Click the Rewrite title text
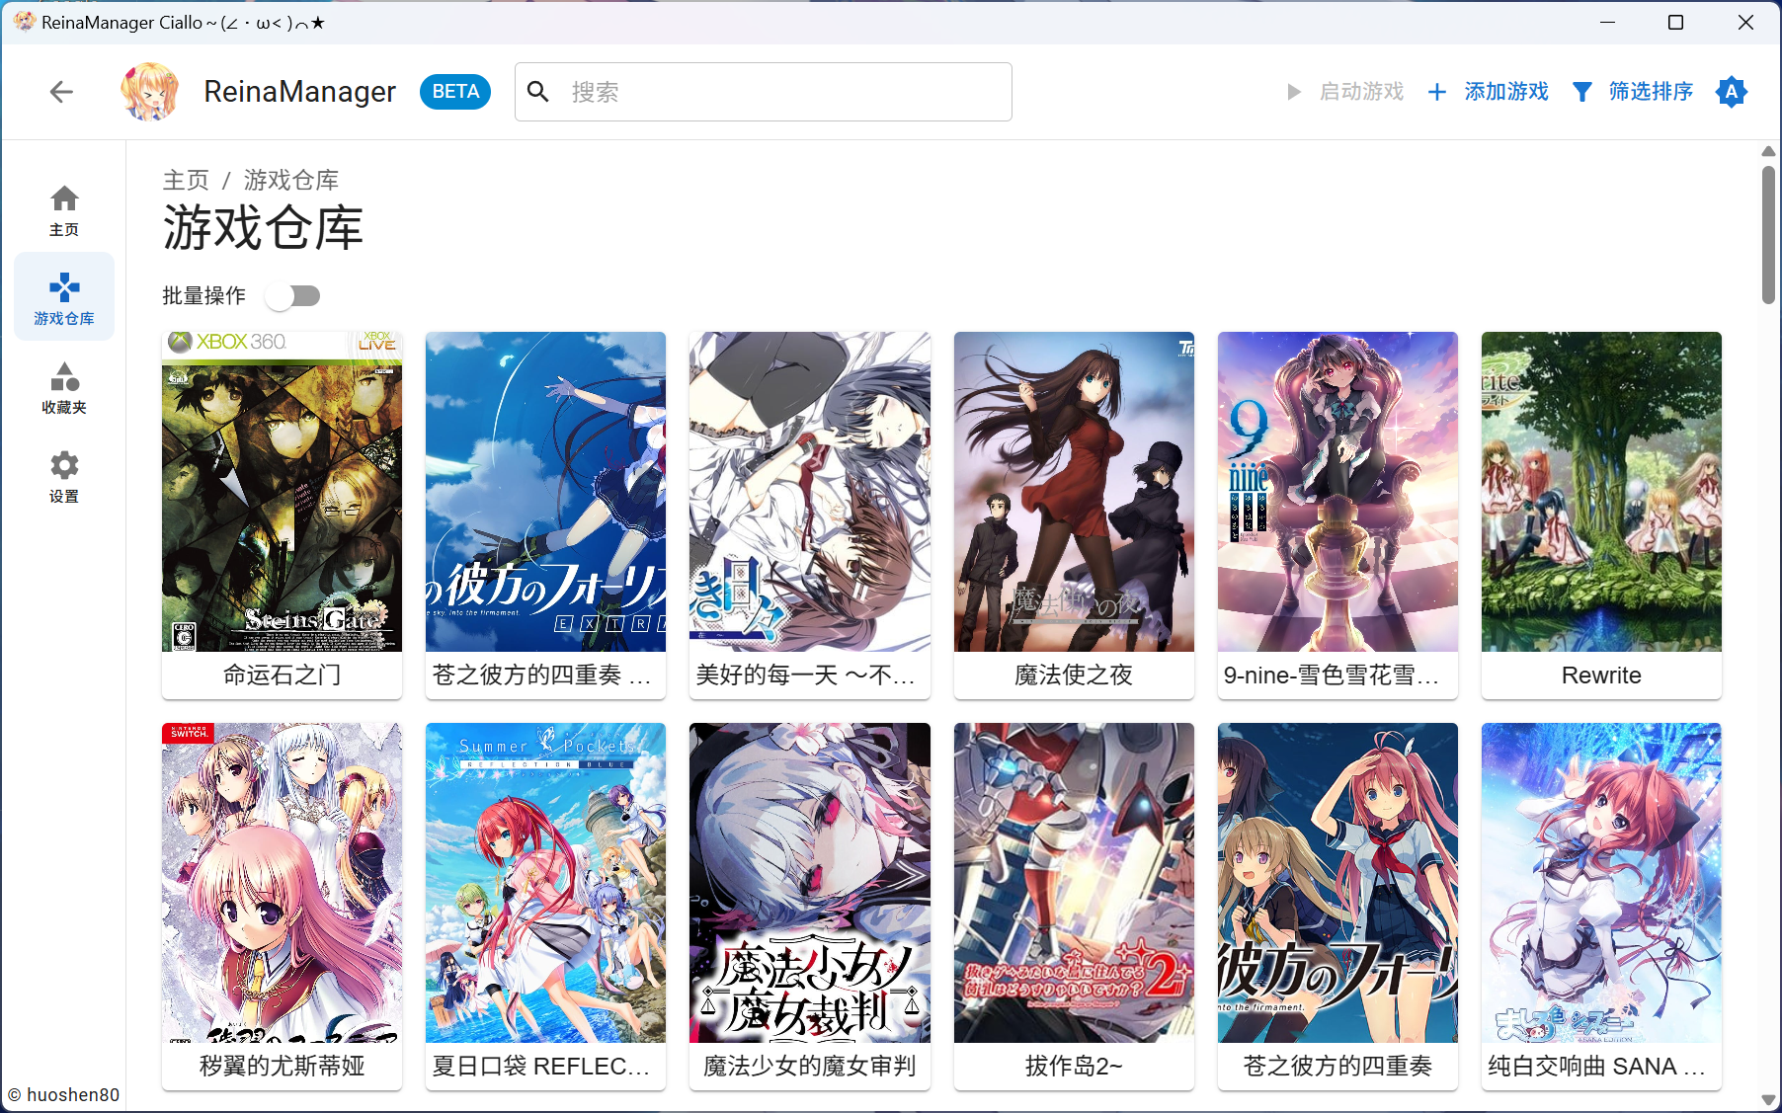The width and height of the screenshot is (1782, 1113). pos(1601,676)
